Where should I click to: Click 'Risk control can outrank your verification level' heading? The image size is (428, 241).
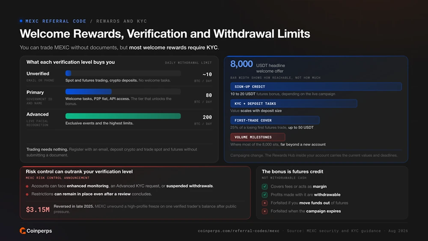[x=79, y=171]
